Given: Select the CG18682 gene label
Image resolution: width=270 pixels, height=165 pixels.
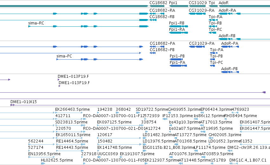Looking at the screenshot, I should point(158,3).
